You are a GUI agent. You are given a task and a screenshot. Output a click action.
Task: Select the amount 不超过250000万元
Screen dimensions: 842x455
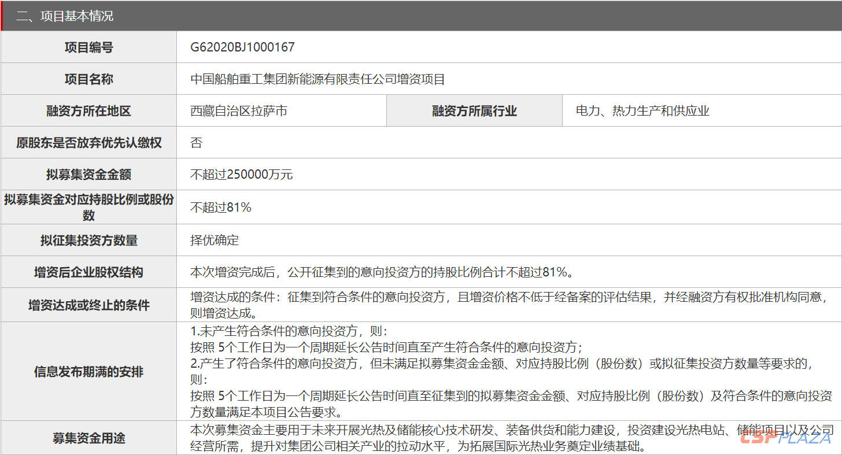coord(242,175)
